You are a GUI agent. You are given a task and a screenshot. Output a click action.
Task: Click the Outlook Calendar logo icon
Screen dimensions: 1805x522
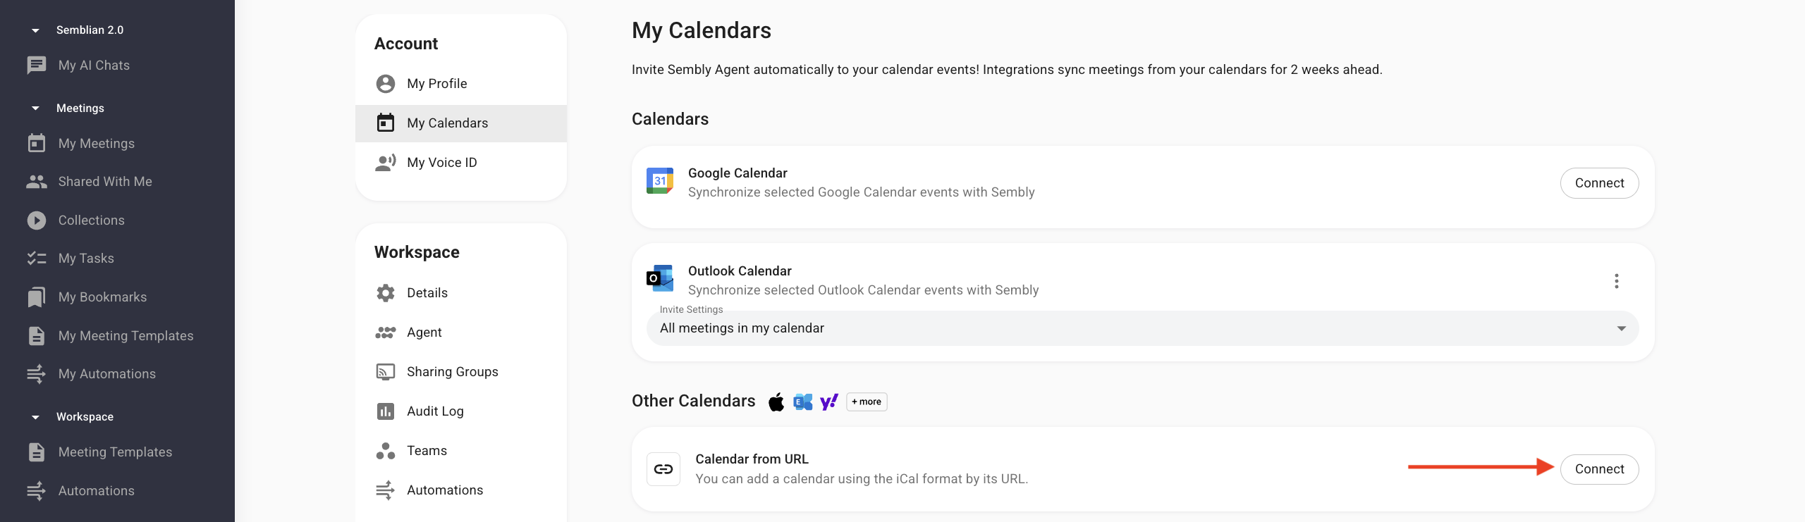pos(660,279)
